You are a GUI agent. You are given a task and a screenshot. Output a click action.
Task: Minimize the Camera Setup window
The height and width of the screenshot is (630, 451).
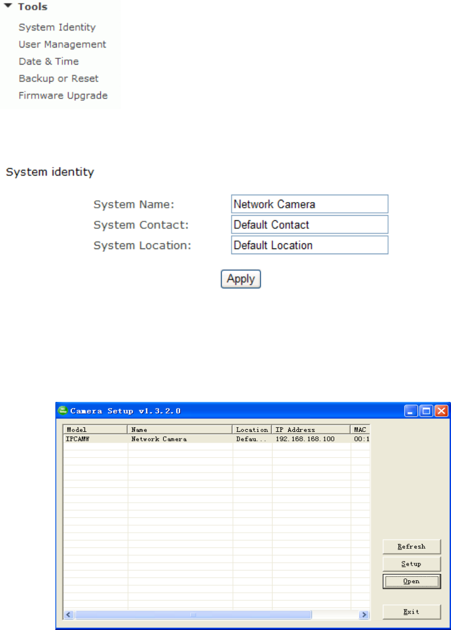tap(411, 410)
